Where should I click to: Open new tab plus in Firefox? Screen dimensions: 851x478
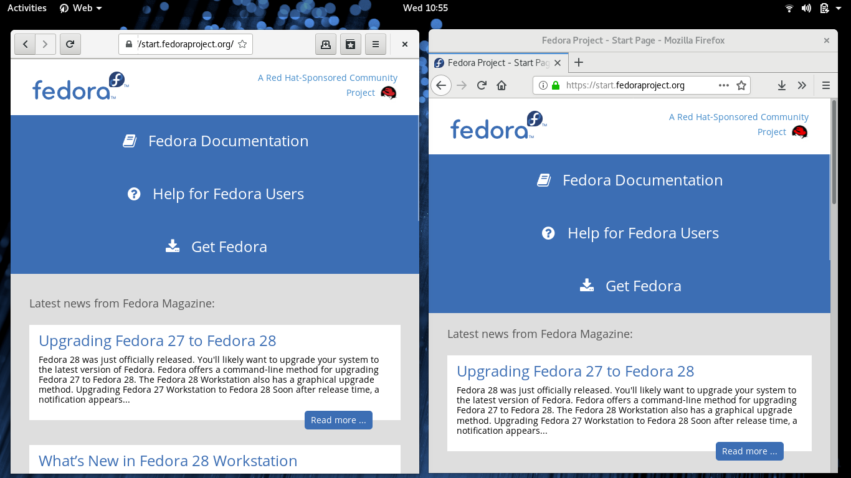click(579, 62)
